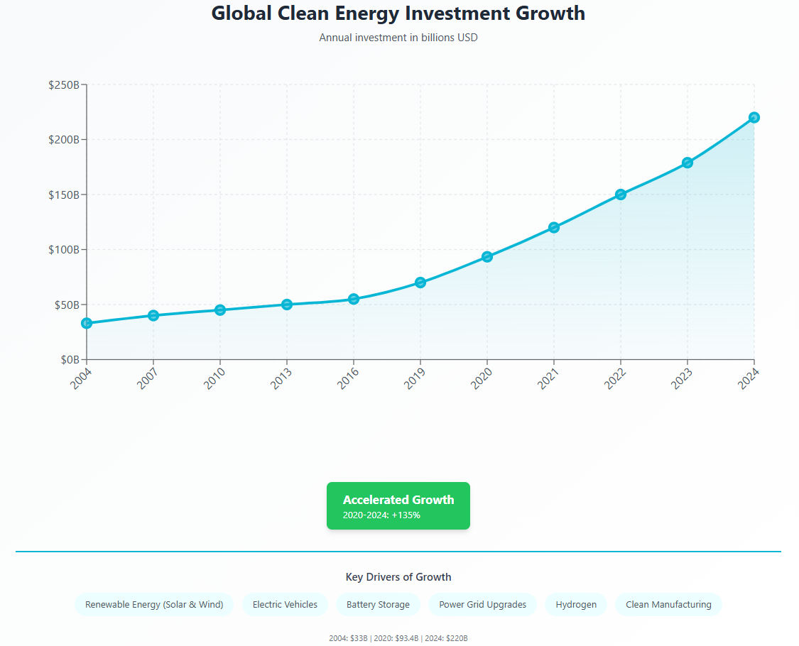Click the 2004 data point marker
The width and height of the screenshot is (799, 646).
87,323
